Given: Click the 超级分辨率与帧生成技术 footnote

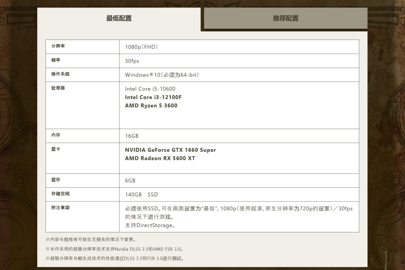Looking at the screenshot, I should (x=115, y=259).
